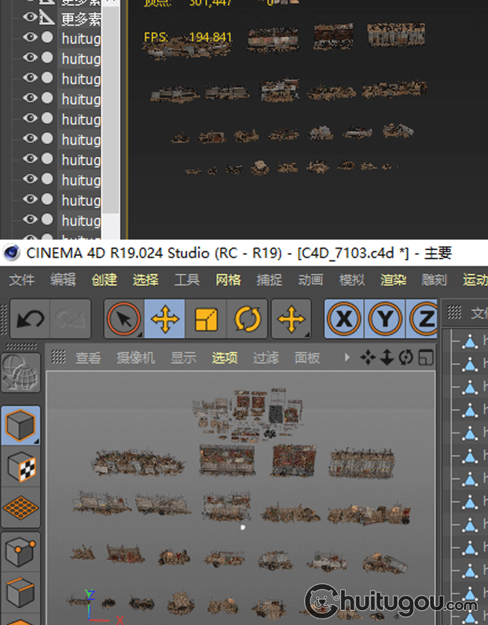
Task: Pick the Rotate tool
Action: pos(247,319)
